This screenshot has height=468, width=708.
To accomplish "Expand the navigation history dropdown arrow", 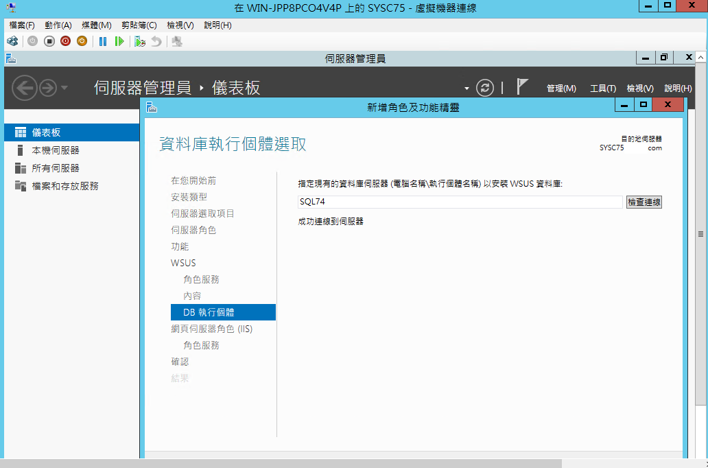I will 64,88.
